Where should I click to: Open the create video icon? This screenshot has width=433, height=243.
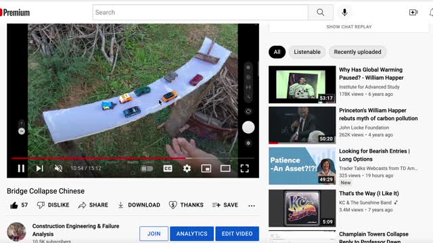click(413, 12)
